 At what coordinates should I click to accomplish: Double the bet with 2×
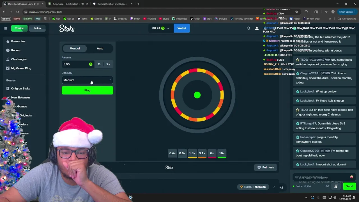tap(108, 64)
